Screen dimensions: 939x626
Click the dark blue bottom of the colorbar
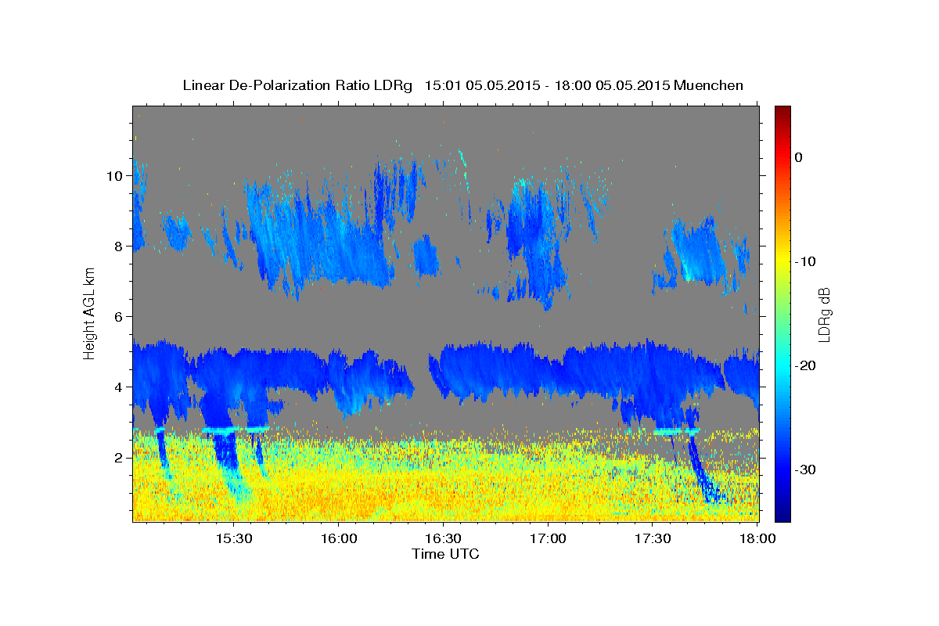click(x=782, y=515)
